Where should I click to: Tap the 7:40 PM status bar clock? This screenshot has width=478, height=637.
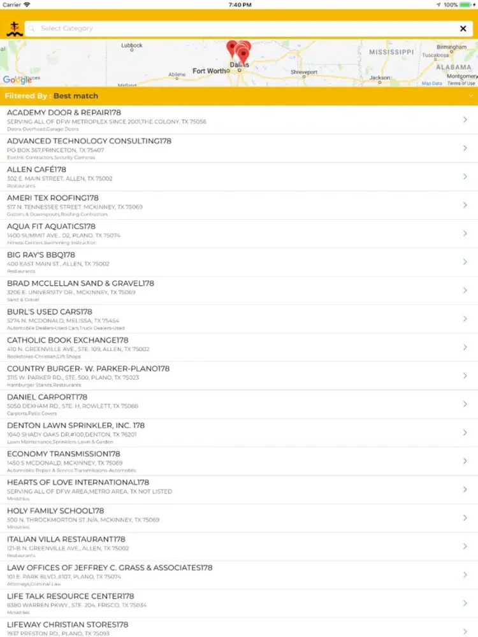240,5
